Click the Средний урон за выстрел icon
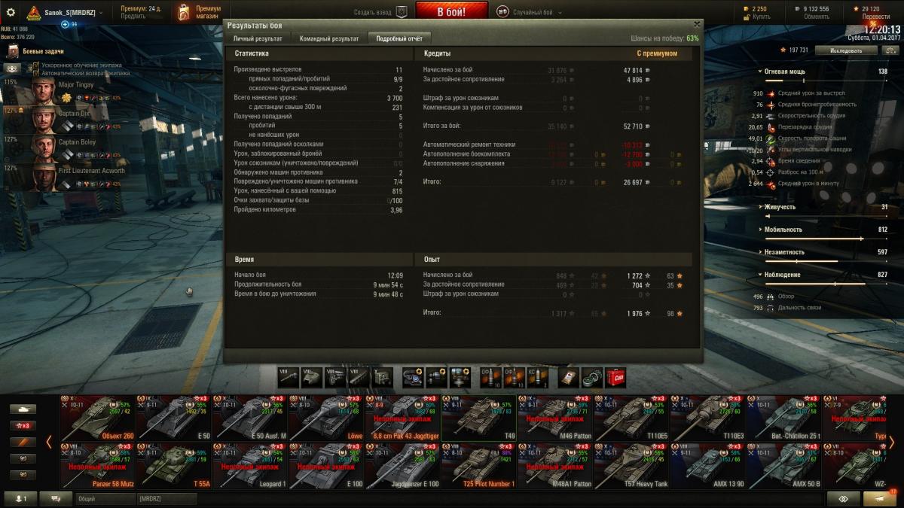 point(770,93)
